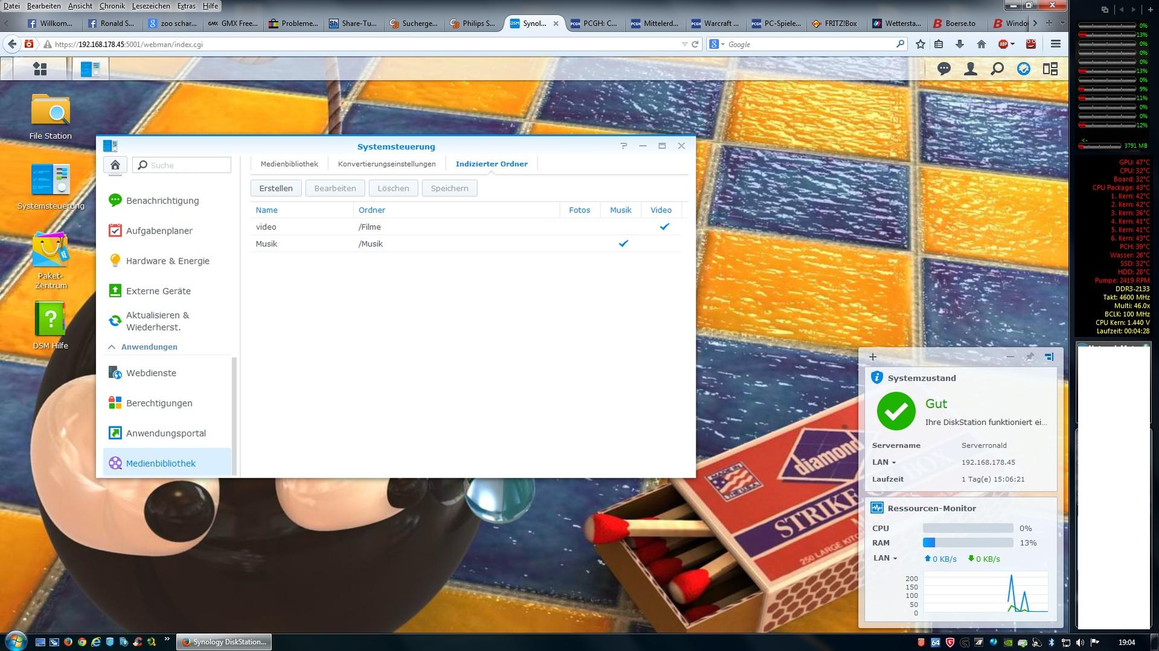1159x651 pixels.
Task: Select Hardware & Energie
Action: (x=167, y=261)
